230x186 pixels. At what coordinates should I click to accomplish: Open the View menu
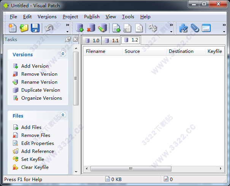coord(111,17)
